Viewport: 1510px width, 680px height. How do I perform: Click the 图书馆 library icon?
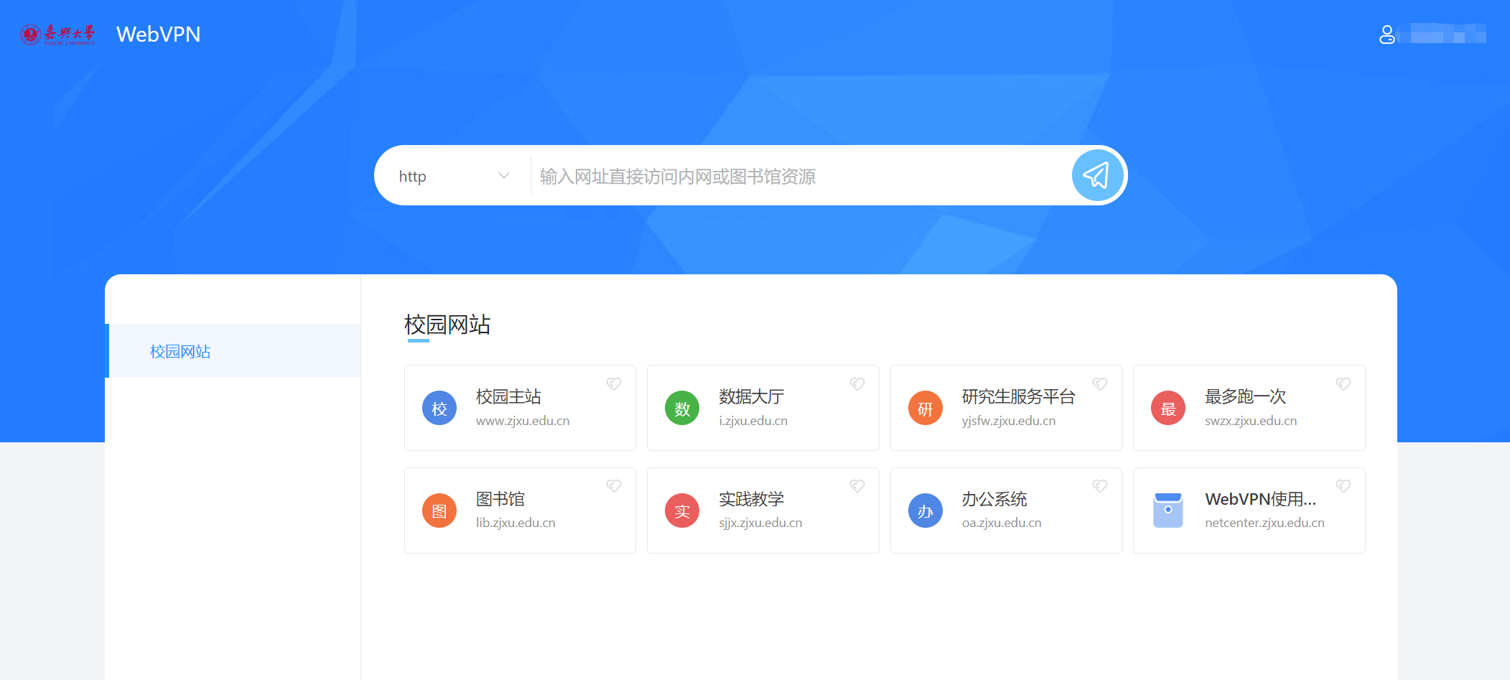pos(439,511)
